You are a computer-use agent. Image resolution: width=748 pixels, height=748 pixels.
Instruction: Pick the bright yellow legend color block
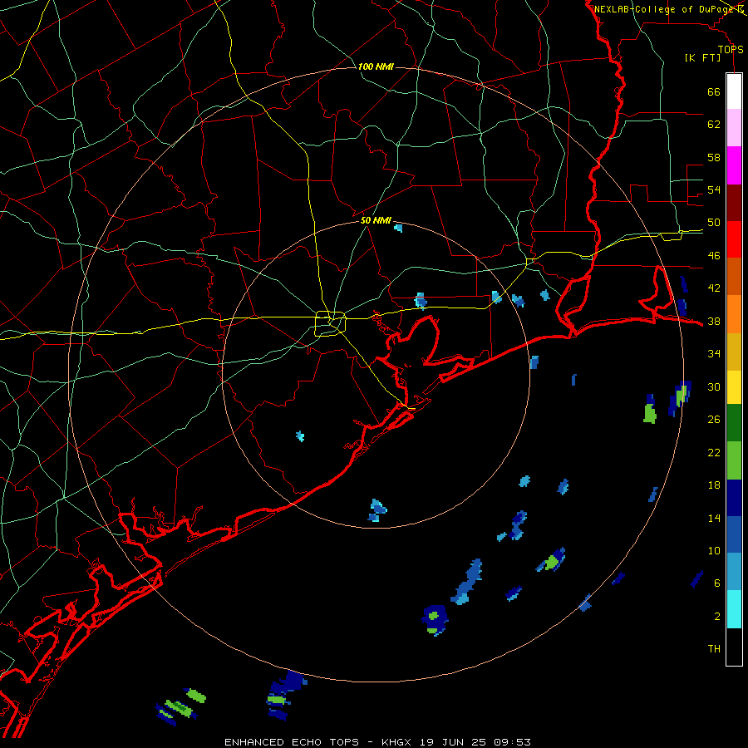(x=734, y=387)
